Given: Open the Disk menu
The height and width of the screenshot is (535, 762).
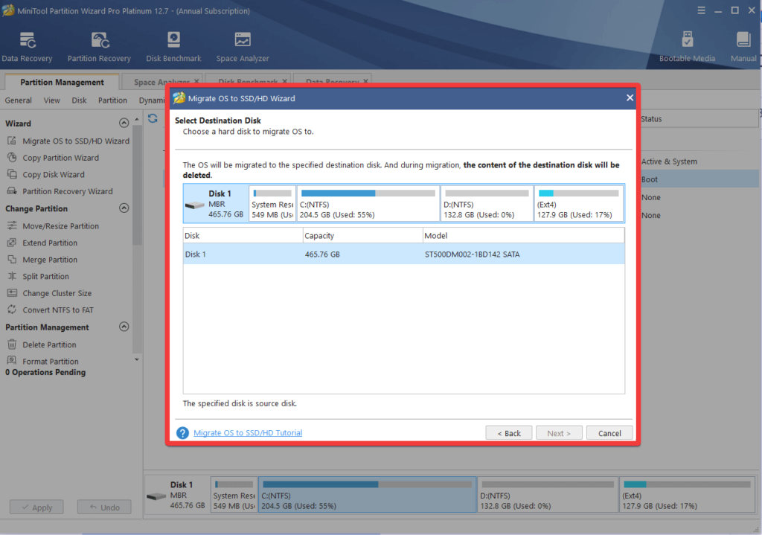Looking at the screenshot, I should coord(79,100).
